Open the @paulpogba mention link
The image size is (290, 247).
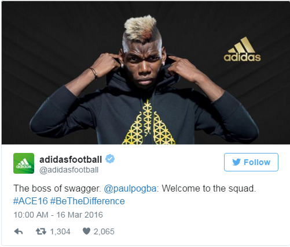tap(130, 188)
